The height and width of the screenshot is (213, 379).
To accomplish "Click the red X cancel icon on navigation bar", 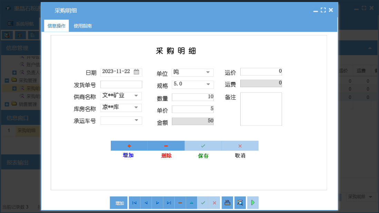I will [214, 203].
